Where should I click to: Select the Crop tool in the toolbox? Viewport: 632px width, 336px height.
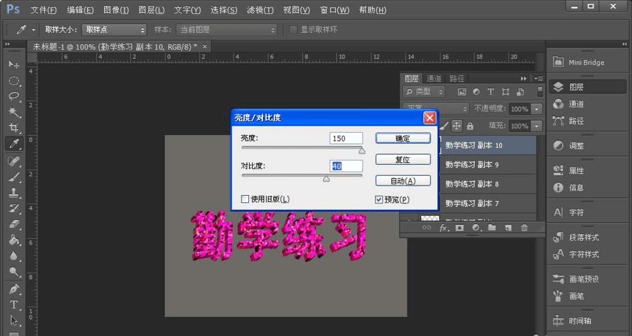(x=13, y=128)
